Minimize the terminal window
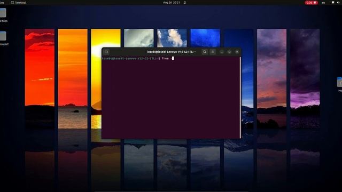The height and width of the screenshot is (192, 342). pos(222,52)
